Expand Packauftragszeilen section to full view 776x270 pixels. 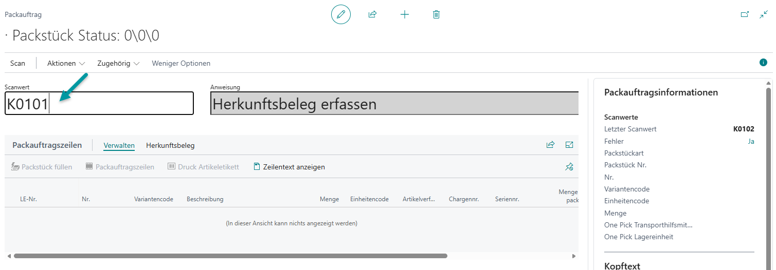point(569,145)
